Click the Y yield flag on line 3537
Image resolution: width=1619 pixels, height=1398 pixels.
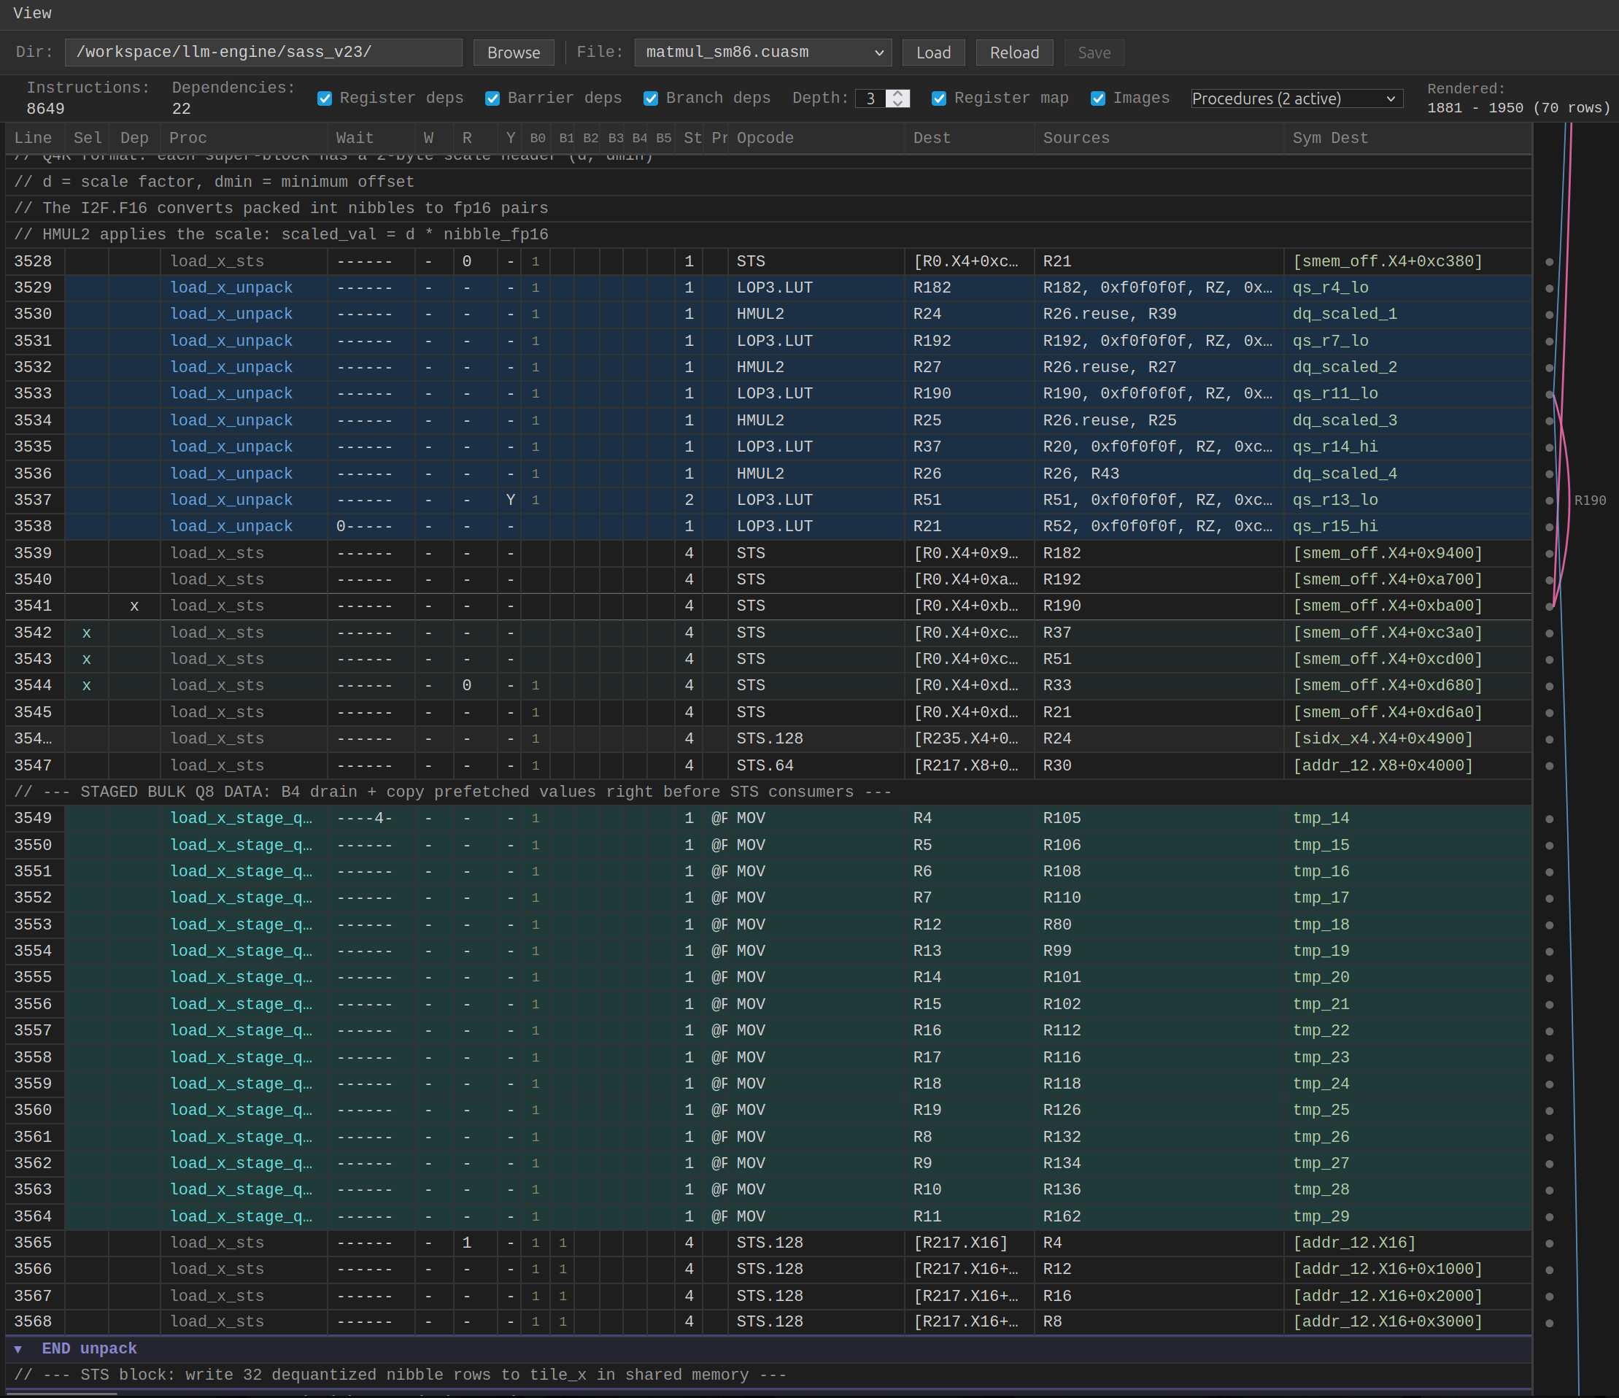click(510, 500)
